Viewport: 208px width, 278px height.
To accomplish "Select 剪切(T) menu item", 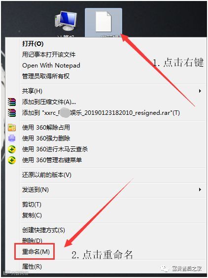I will 32,205.
